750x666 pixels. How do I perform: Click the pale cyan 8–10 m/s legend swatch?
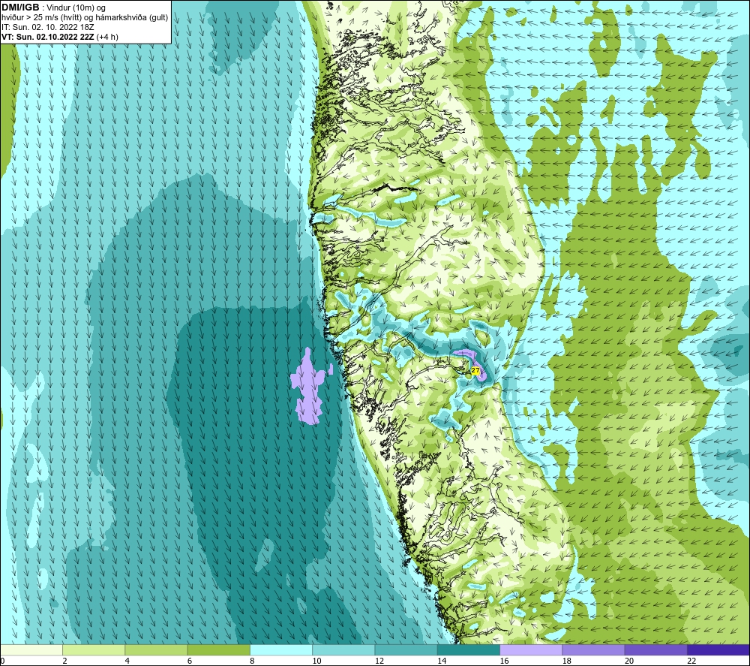(x=281, y=650)
